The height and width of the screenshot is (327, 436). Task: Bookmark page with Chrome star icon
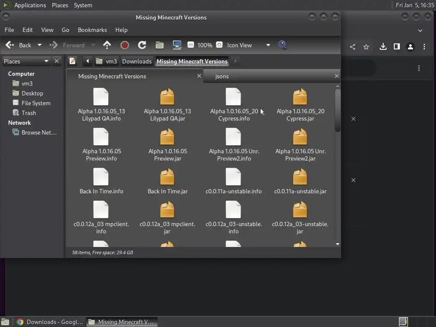coord(366,47)
